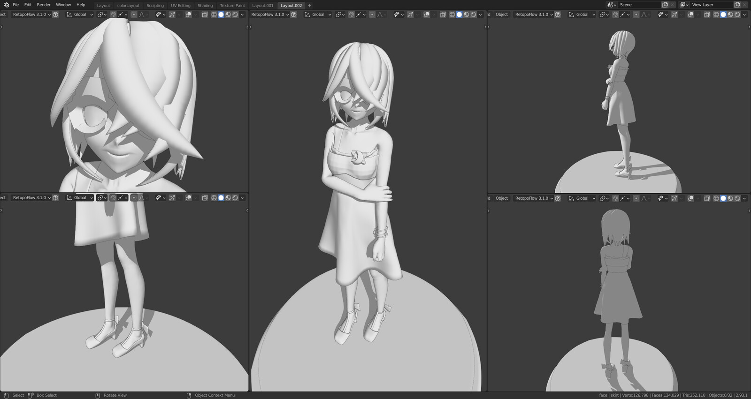
Task: Open Global orientation dropdown in back-view viewport
Action: coord(582,198)
